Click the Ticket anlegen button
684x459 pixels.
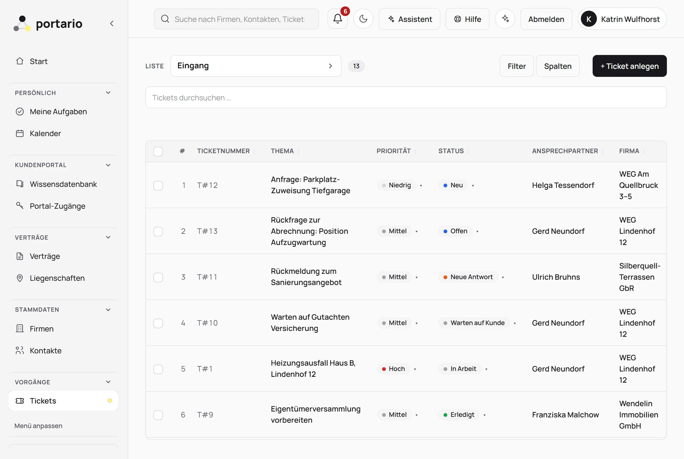click(x=629, y=66)
